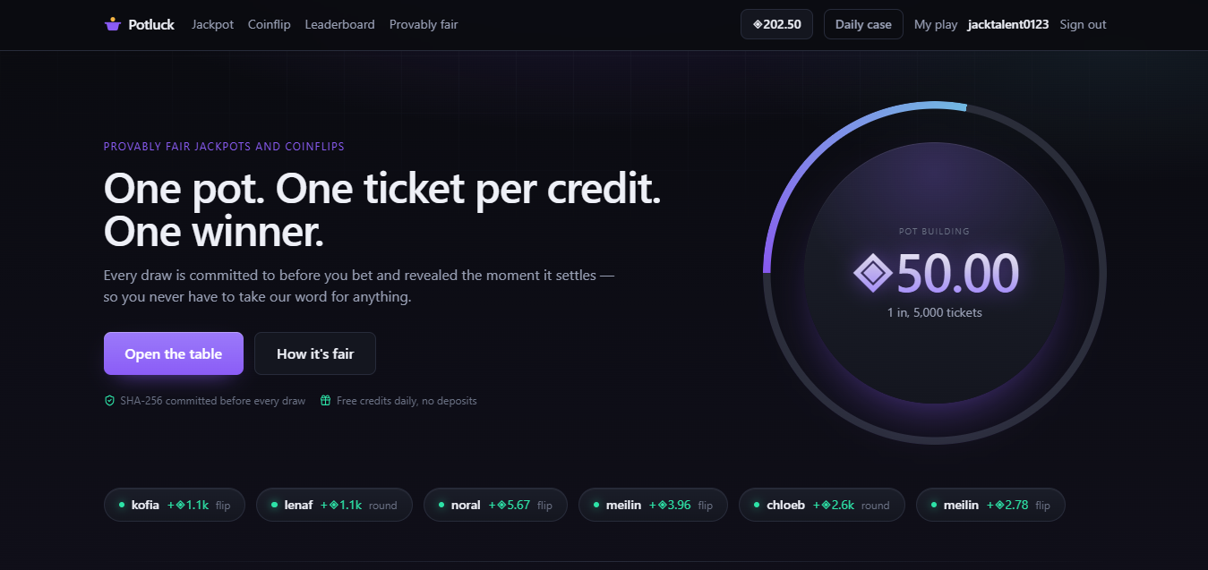Go to the Coinflip page
Image resolution: width=1208 pixels, height=570 pixels.
[270, 24]
